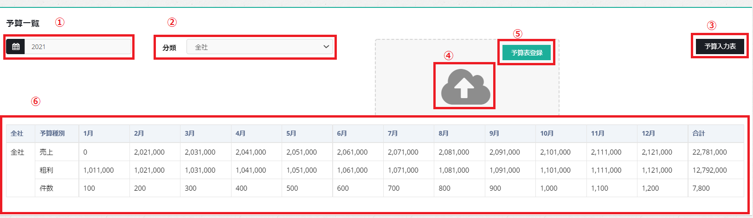This screenshot has height=218, width=753.
Task: Click the 2月 売上 cell 2,021,000
Action: click(x=149, y=152)
